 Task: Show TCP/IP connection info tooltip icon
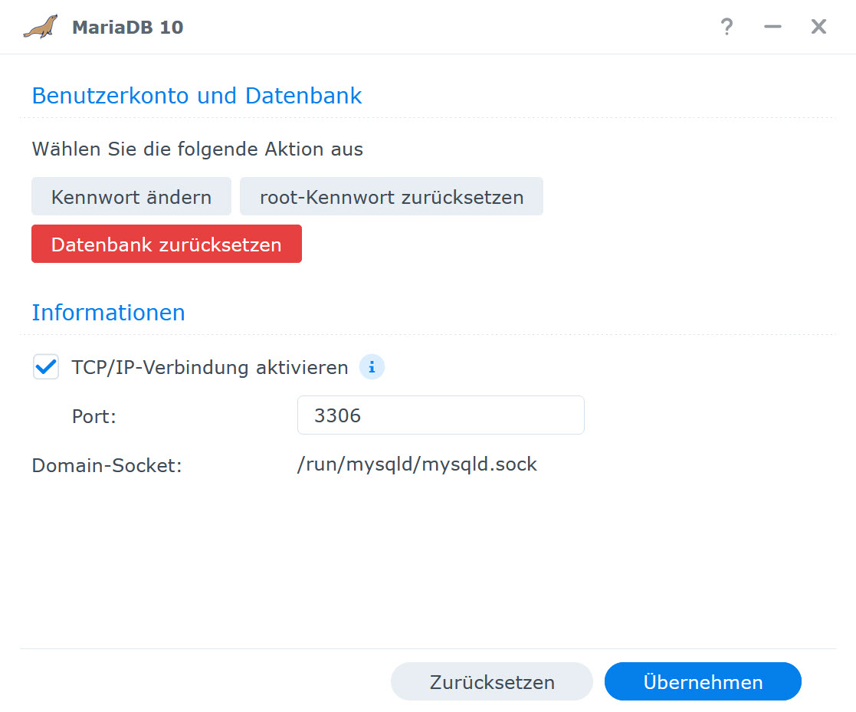click(372, 367)
